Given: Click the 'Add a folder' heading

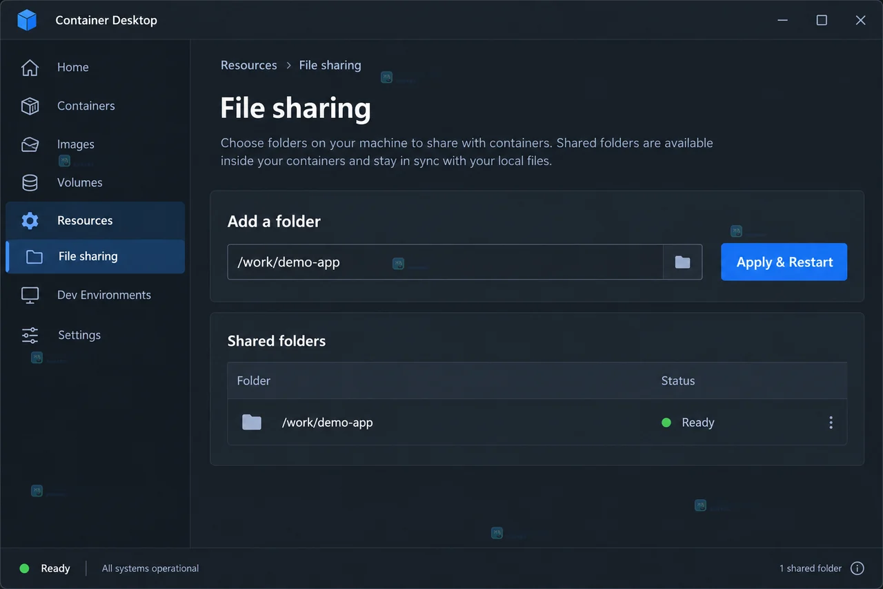Looking at the screenshot, I should 274,222.
